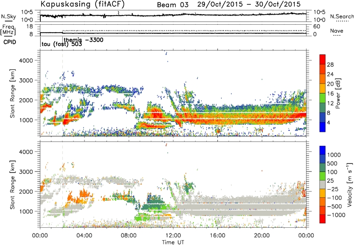Select the 'tau (fast) 503' CPID annotation
Screen dimensions: 354x245
click(62, 44)
